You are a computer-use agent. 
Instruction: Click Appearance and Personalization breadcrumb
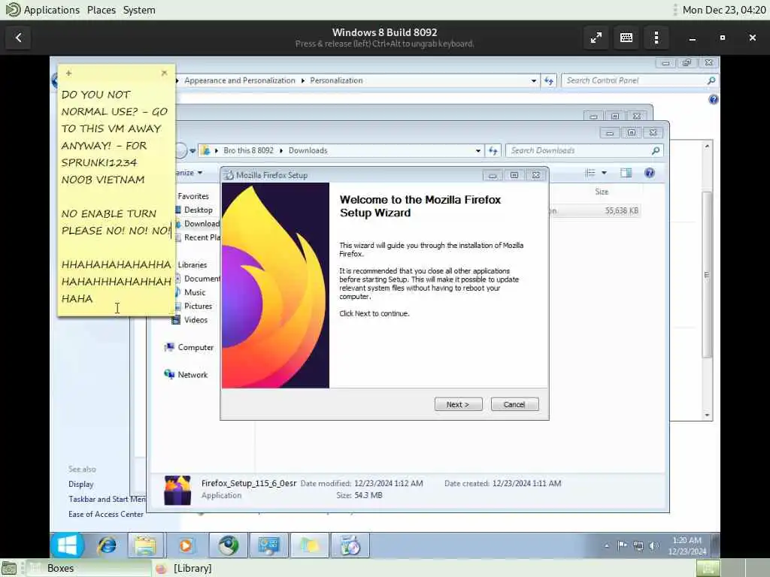click(x=240, y=80)
